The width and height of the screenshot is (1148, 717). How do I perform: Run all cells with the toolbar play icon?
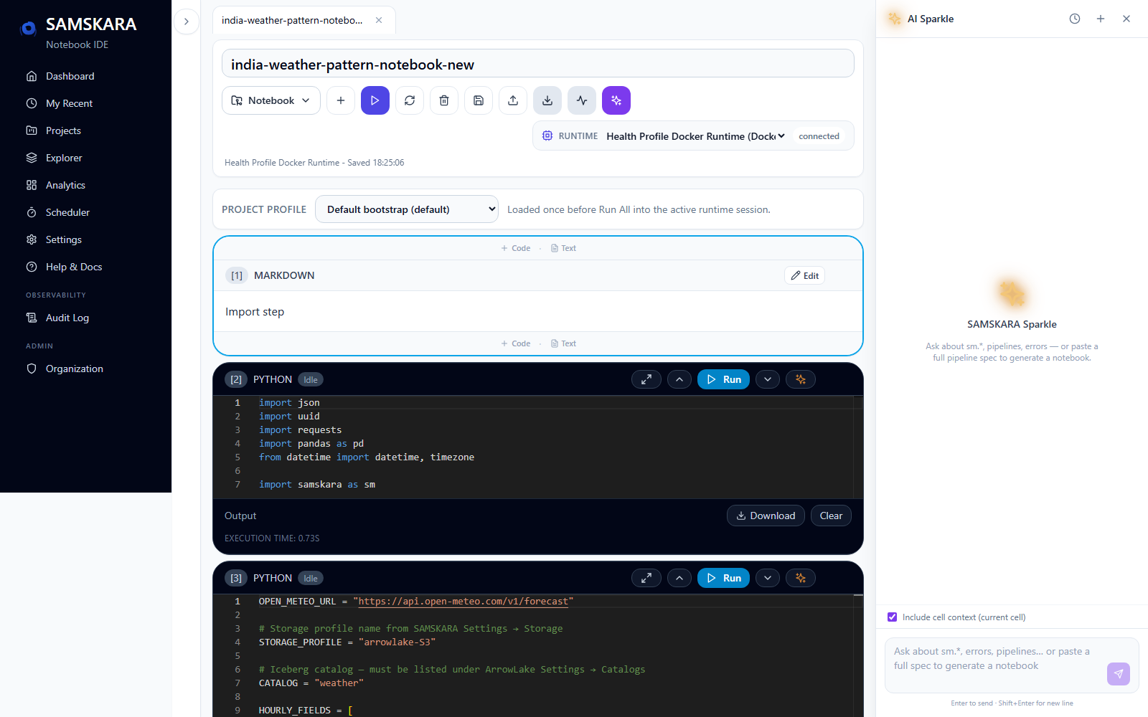(375, 100)
